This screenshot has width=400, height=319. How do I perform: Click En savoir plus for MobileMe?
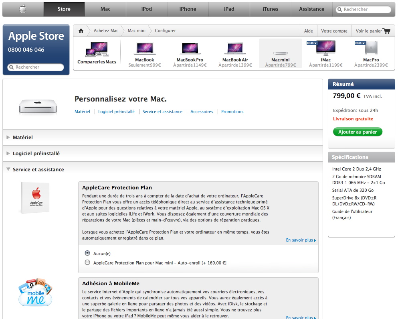click(x=301, y=317)
